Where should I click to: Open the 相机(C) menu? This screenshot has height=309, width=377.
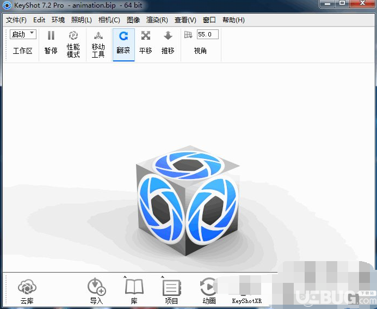(x=109, y=20)
